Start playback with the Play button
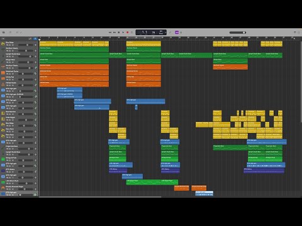Viewport: 302px width, 226px height. [123, 33]
